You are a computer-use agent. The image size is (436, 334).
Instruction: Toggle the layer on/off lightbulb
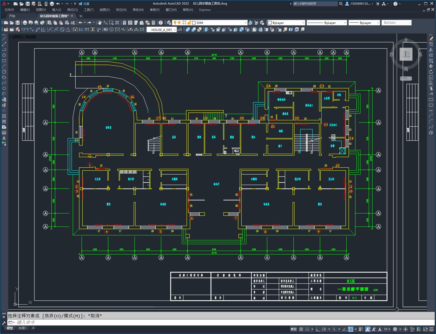[x=175, y=23]
